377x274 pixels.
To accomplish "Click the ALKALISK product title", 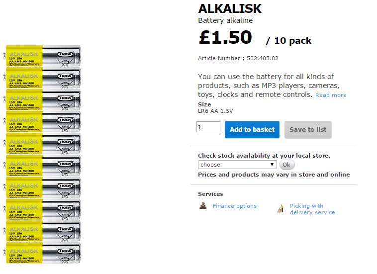I will pyautogui.click(x=230, y=8).
